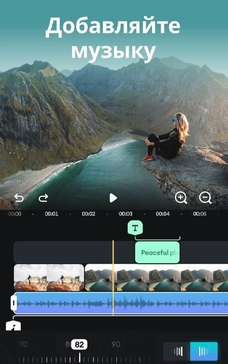Viewport: 228px width, 364px height.
Task: Select the mountain lake video clip
Action: [x=157, y=277]
